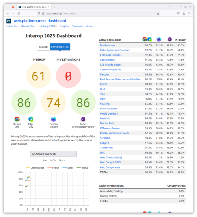Image resolution: width=197 pixels, height=217 pixels.
Task: Go back with browser back arrow
Action: tap(7, 13)
